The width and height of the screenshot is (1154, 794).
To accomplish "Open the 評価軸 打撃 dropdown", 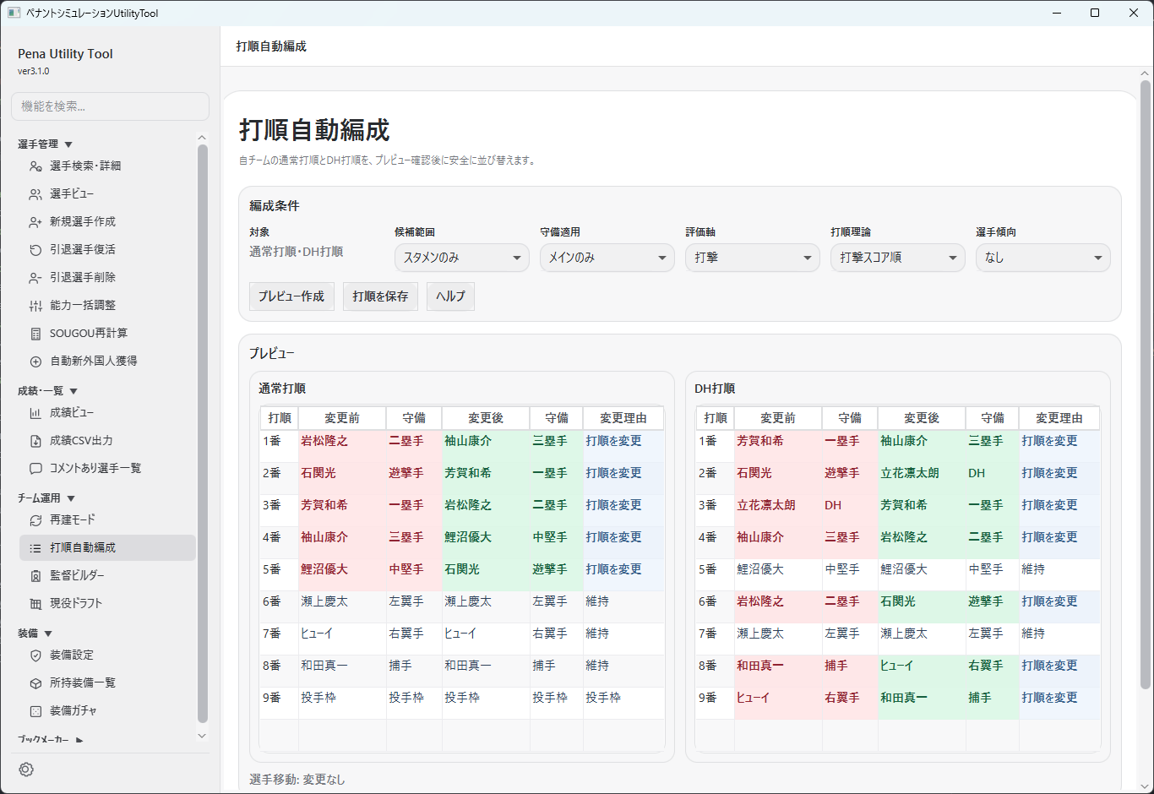I will pos(753,258).
